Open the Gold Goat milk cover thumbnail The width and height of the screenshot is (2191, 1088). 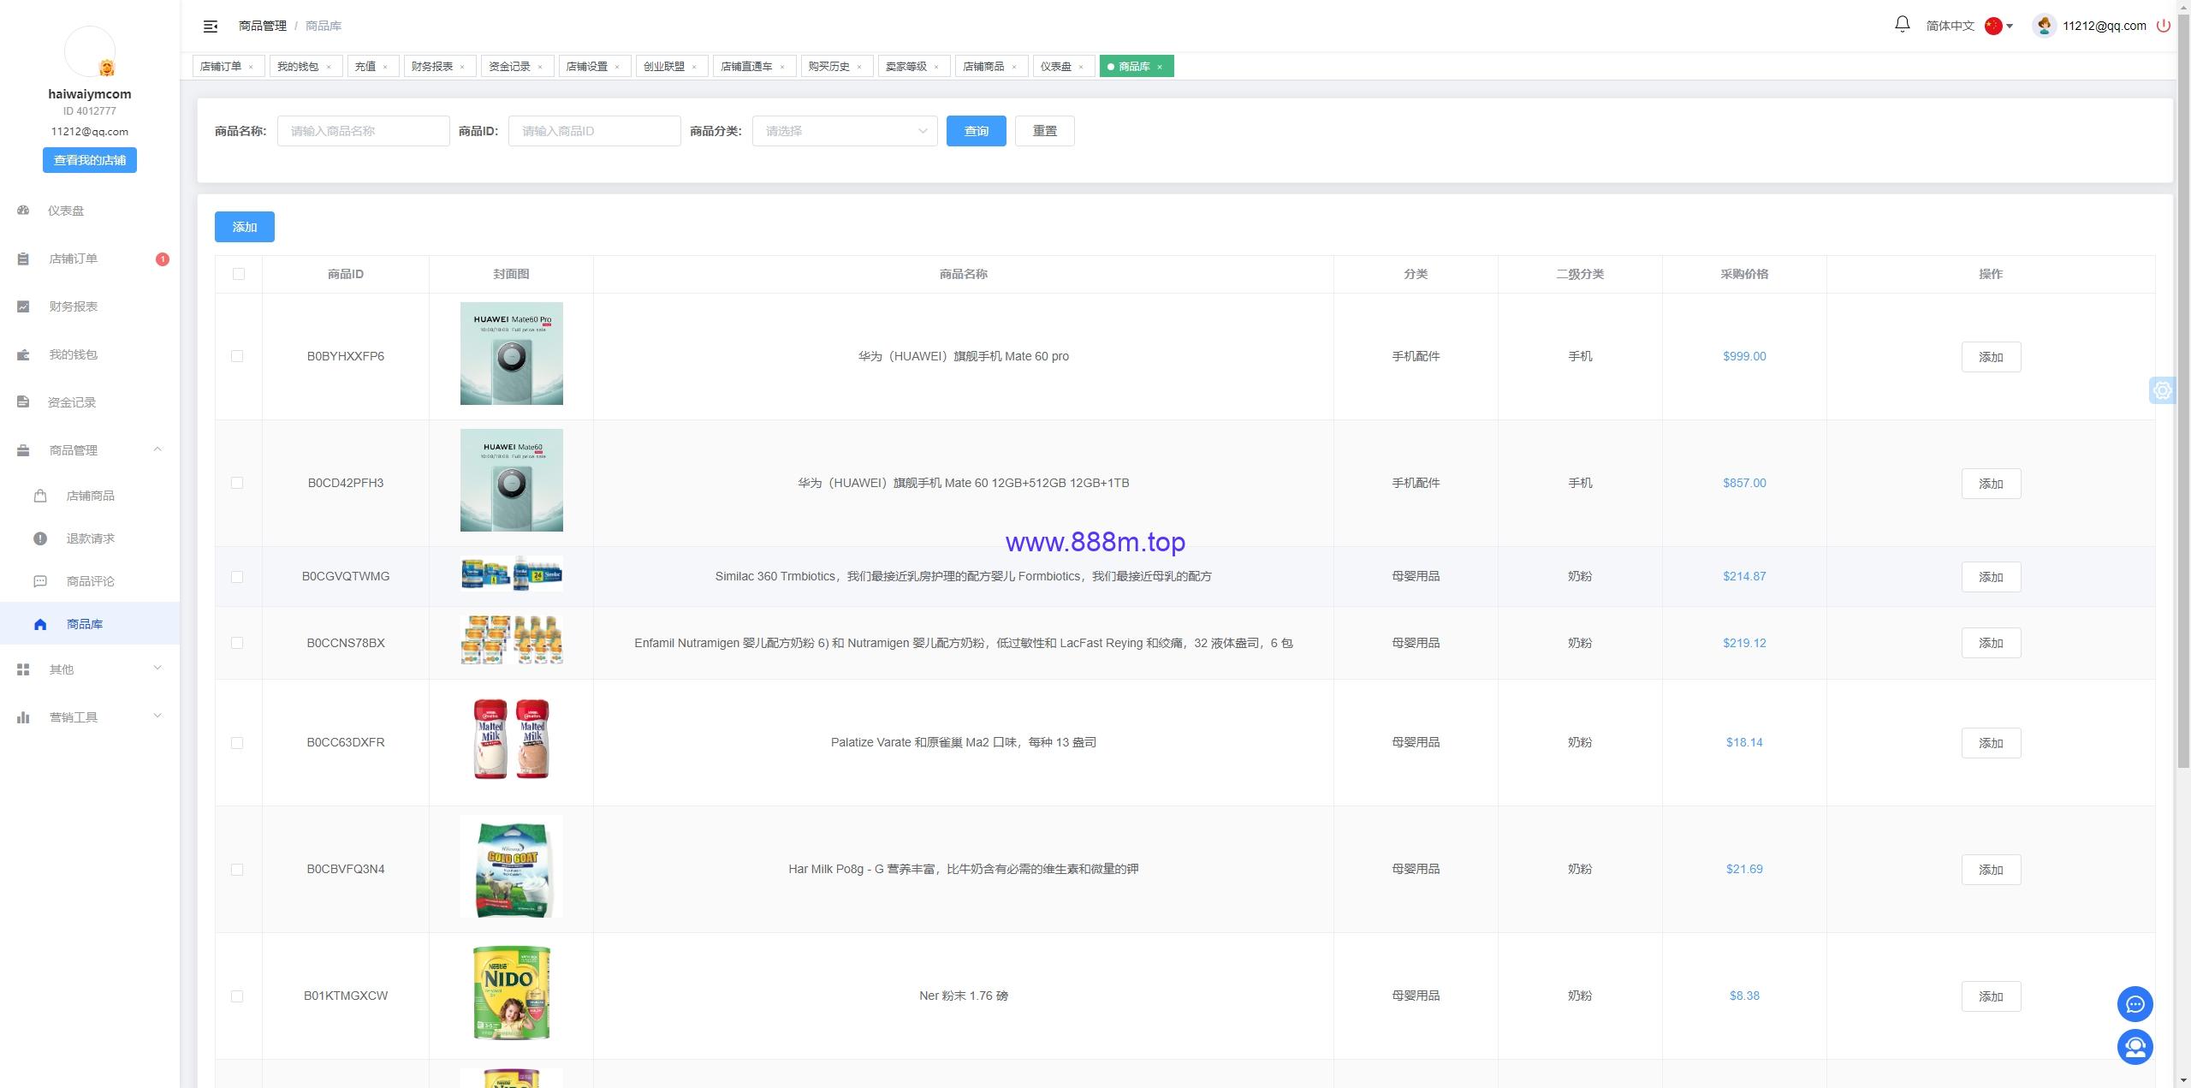pos(512,868)
